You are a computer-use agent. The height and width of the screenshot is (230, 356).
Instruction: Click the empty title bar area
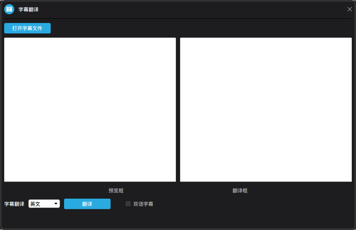tap(188, 9)
